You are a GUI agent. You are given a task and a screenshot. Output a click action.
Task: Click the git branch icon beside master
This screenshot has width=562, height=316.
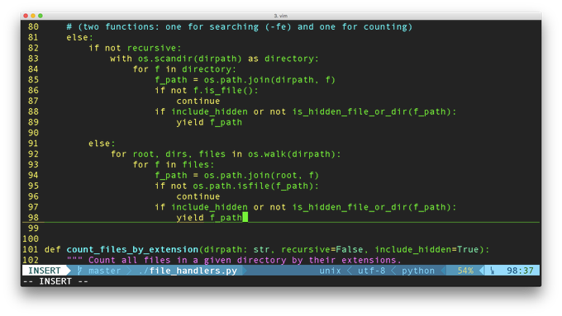(x=80, y=271)
